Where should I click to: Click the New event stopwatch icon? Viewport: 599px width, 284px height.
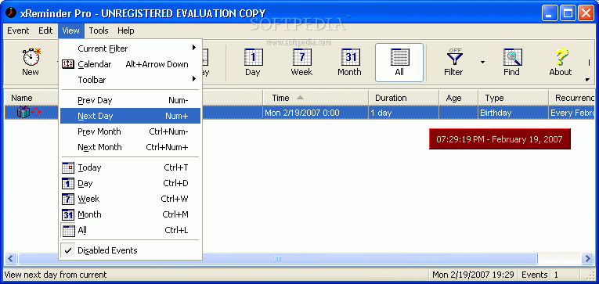[x=31, y=57]
